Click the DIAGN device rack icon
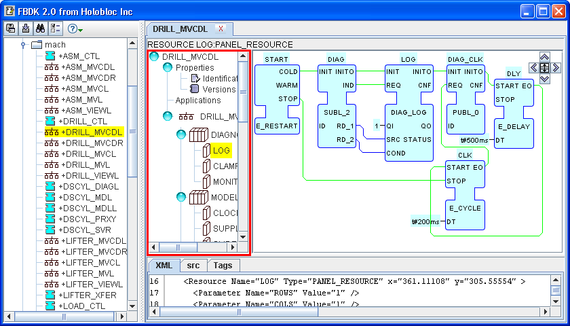570x326 pixels. [198, 135]
